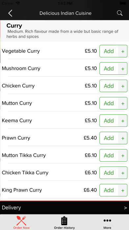
Task: Open the Order History clipboard icon
Action: point(64,221)
